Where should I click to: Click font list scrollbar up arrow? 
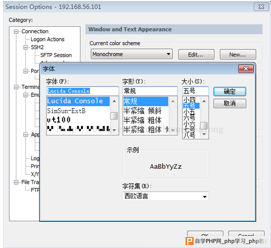coord(114,102)
